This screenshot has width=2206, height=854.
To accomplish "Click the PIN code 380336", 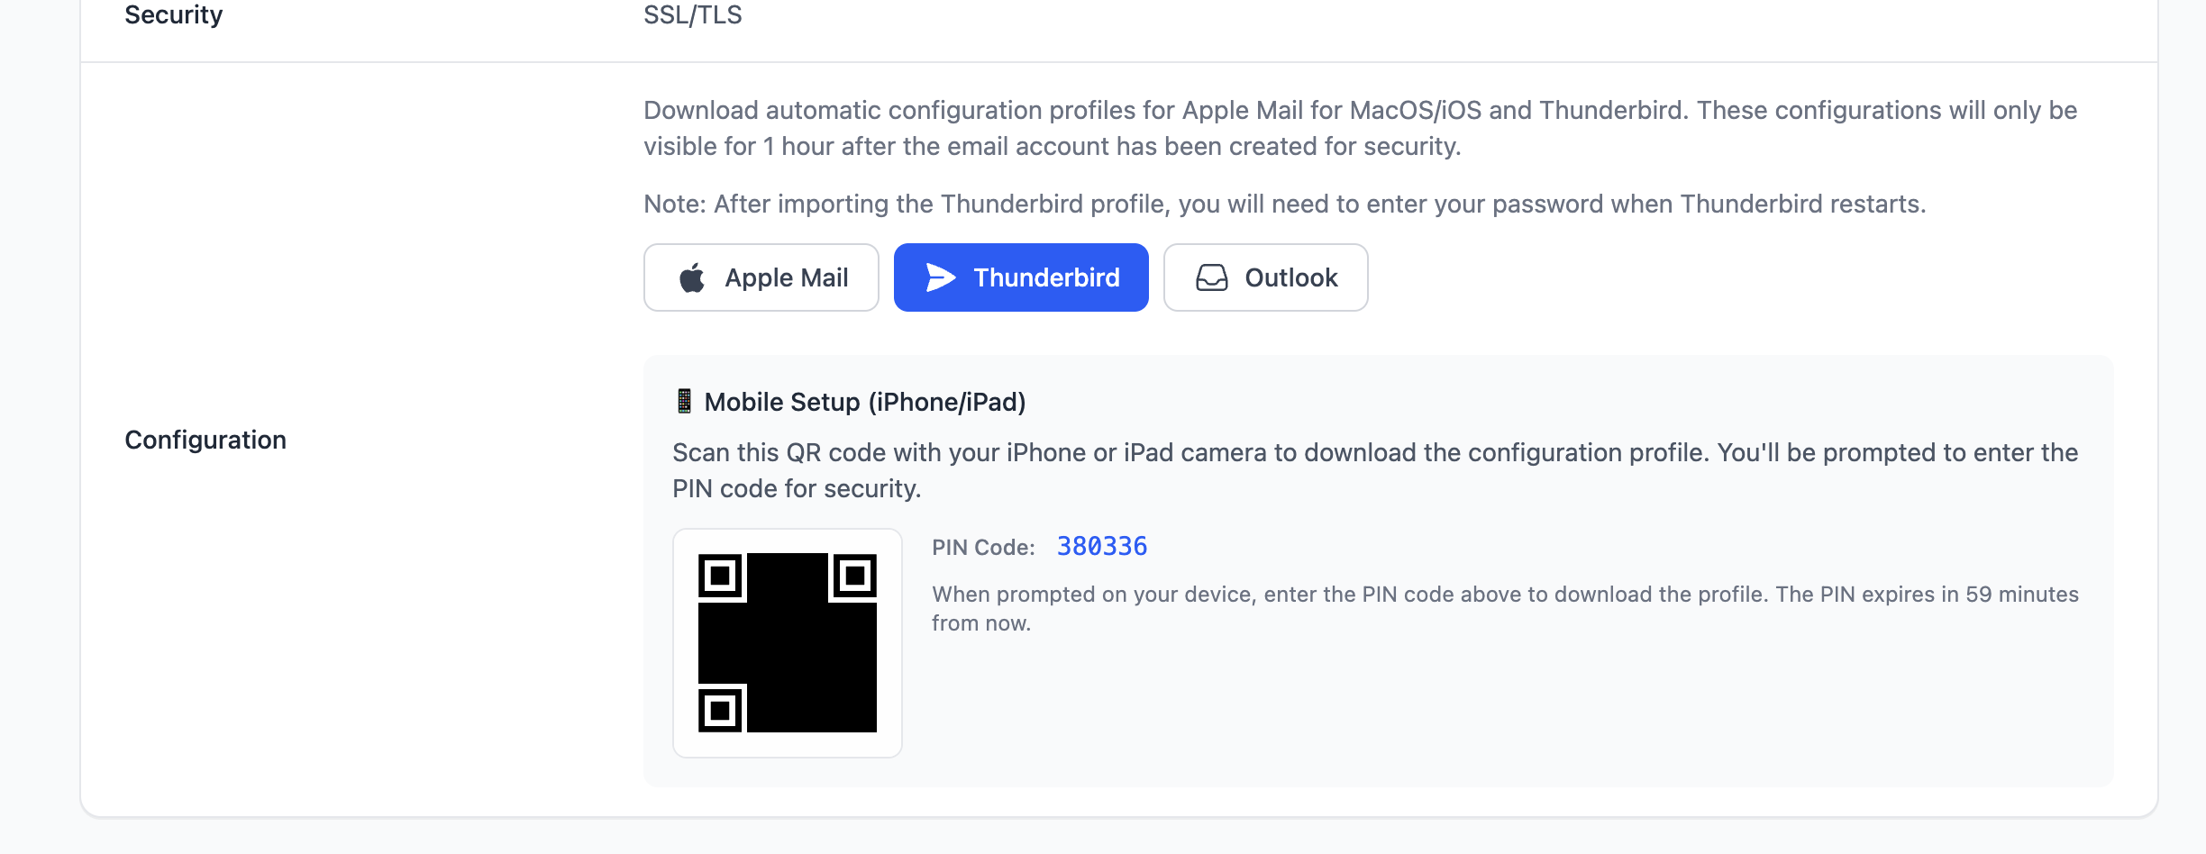I will coord(1102,546).
